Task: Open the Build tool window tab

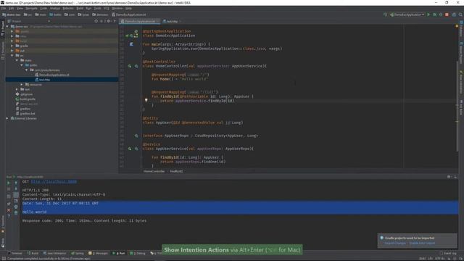Action: (x=33, y=253)
